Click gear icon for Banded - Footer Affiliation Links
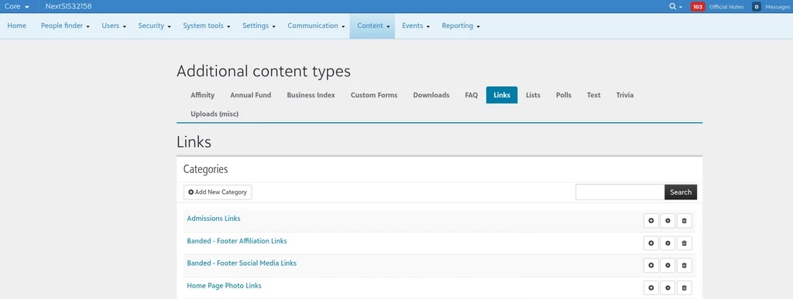The height and width of the screenshot is (299, 793). click(x=668, y=243)
